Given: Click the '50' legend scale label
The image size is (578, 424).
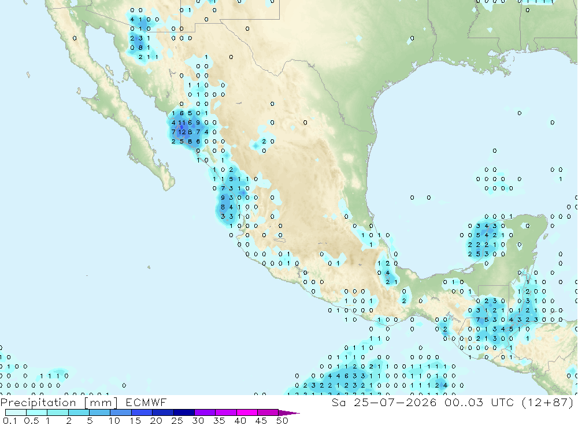Looking at the screenshot, I should [x=283, y=421].
